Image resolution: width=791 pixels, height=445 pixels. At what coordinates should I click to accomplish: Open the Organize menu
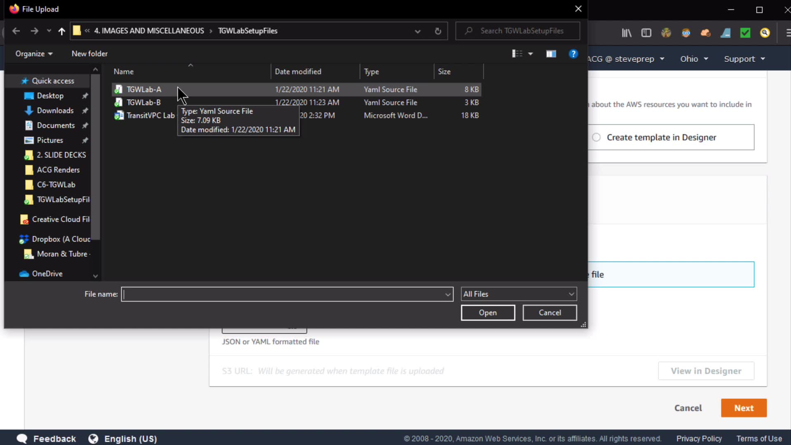[x=34, y=54]
